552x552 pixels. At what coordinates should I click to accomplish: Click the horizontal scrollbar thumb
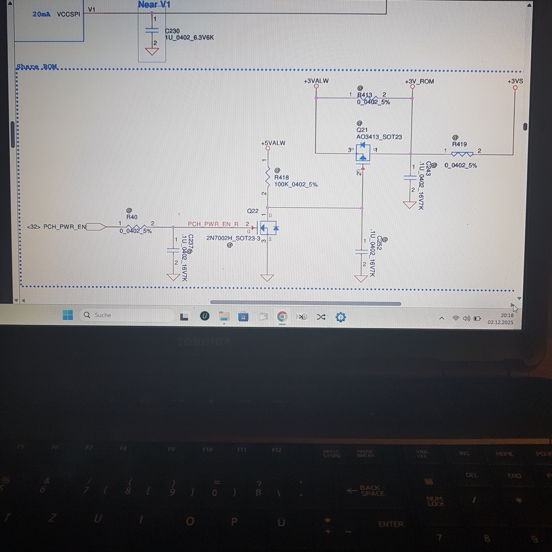click(x=305, y=303)
